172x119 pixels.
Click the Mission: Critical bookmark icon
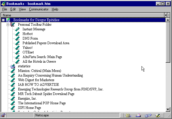click(x=13, y=71)
